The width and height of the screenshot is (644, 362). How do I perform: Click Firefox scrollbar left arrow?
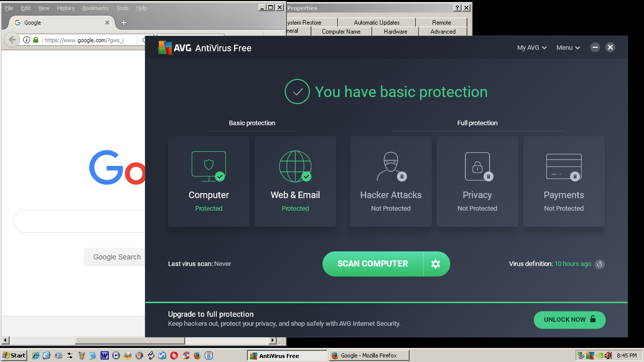[x=6, y=341]
